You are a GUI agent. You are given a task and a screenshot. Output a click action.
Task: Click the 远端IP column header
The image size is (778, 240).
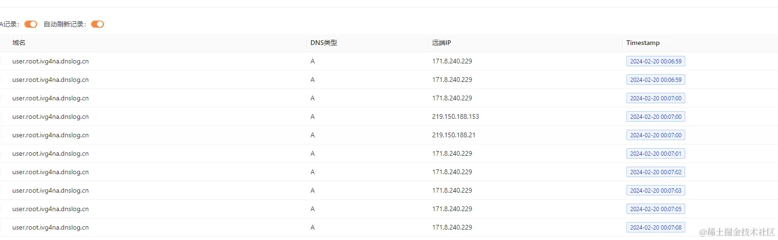[442, 43]
